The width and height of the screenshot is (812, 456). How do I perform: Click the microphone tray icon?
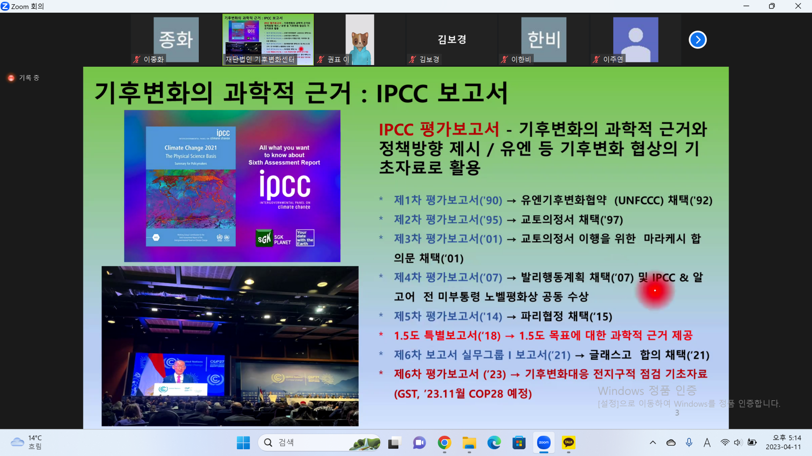coord(689,442)
